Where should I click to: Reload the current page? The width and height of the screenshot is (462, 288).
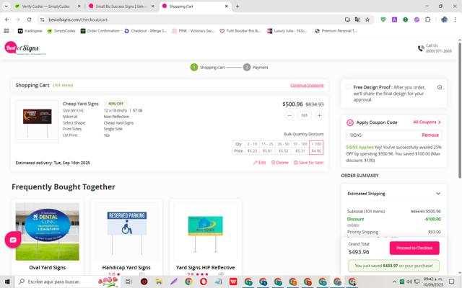(x=29, y=19)
